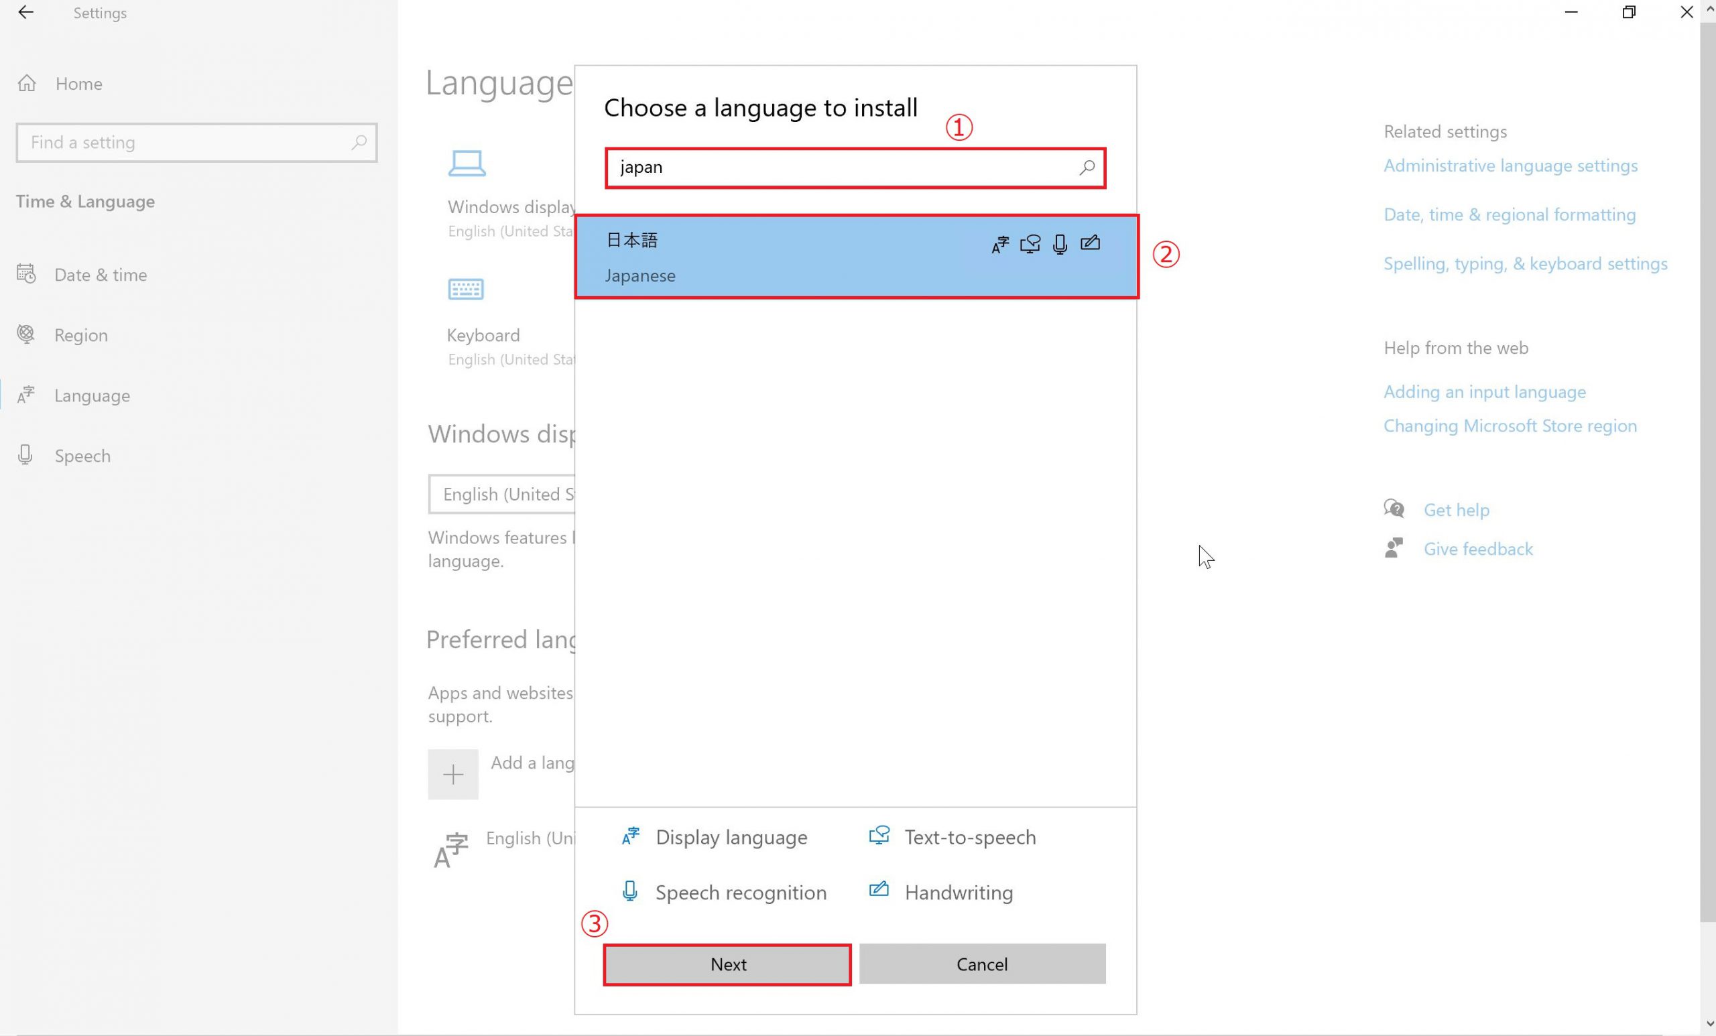Click Next to install Japanese language
The height and width of the screenshot is (1036, 1716).
coord(728,962)
